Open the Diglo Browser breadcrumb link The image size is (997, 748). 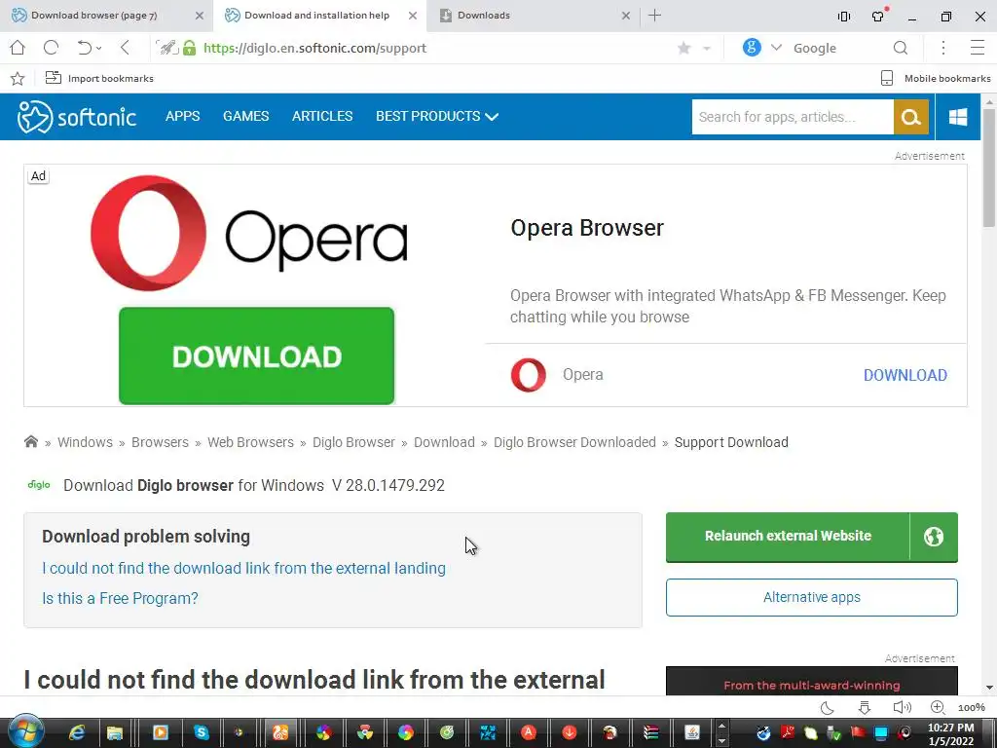[353, 442]
